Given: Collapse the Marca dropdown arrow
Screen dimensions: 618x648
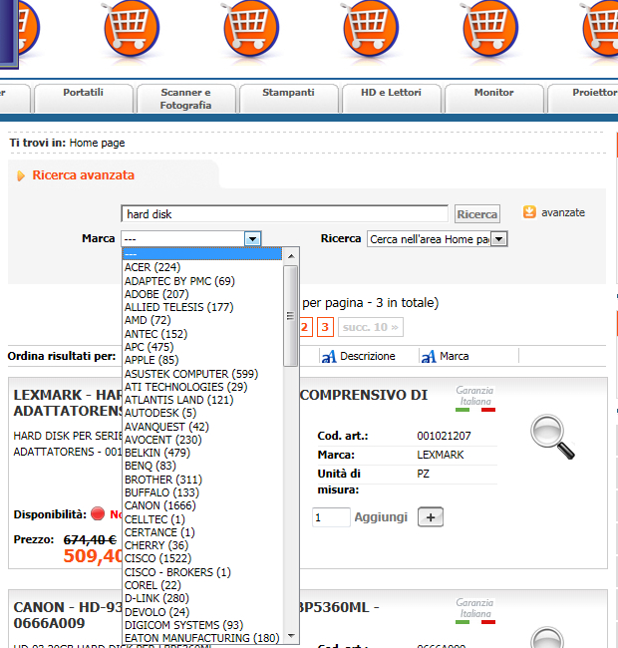Looking at the screenshot, I should click(x=252, y=239).
